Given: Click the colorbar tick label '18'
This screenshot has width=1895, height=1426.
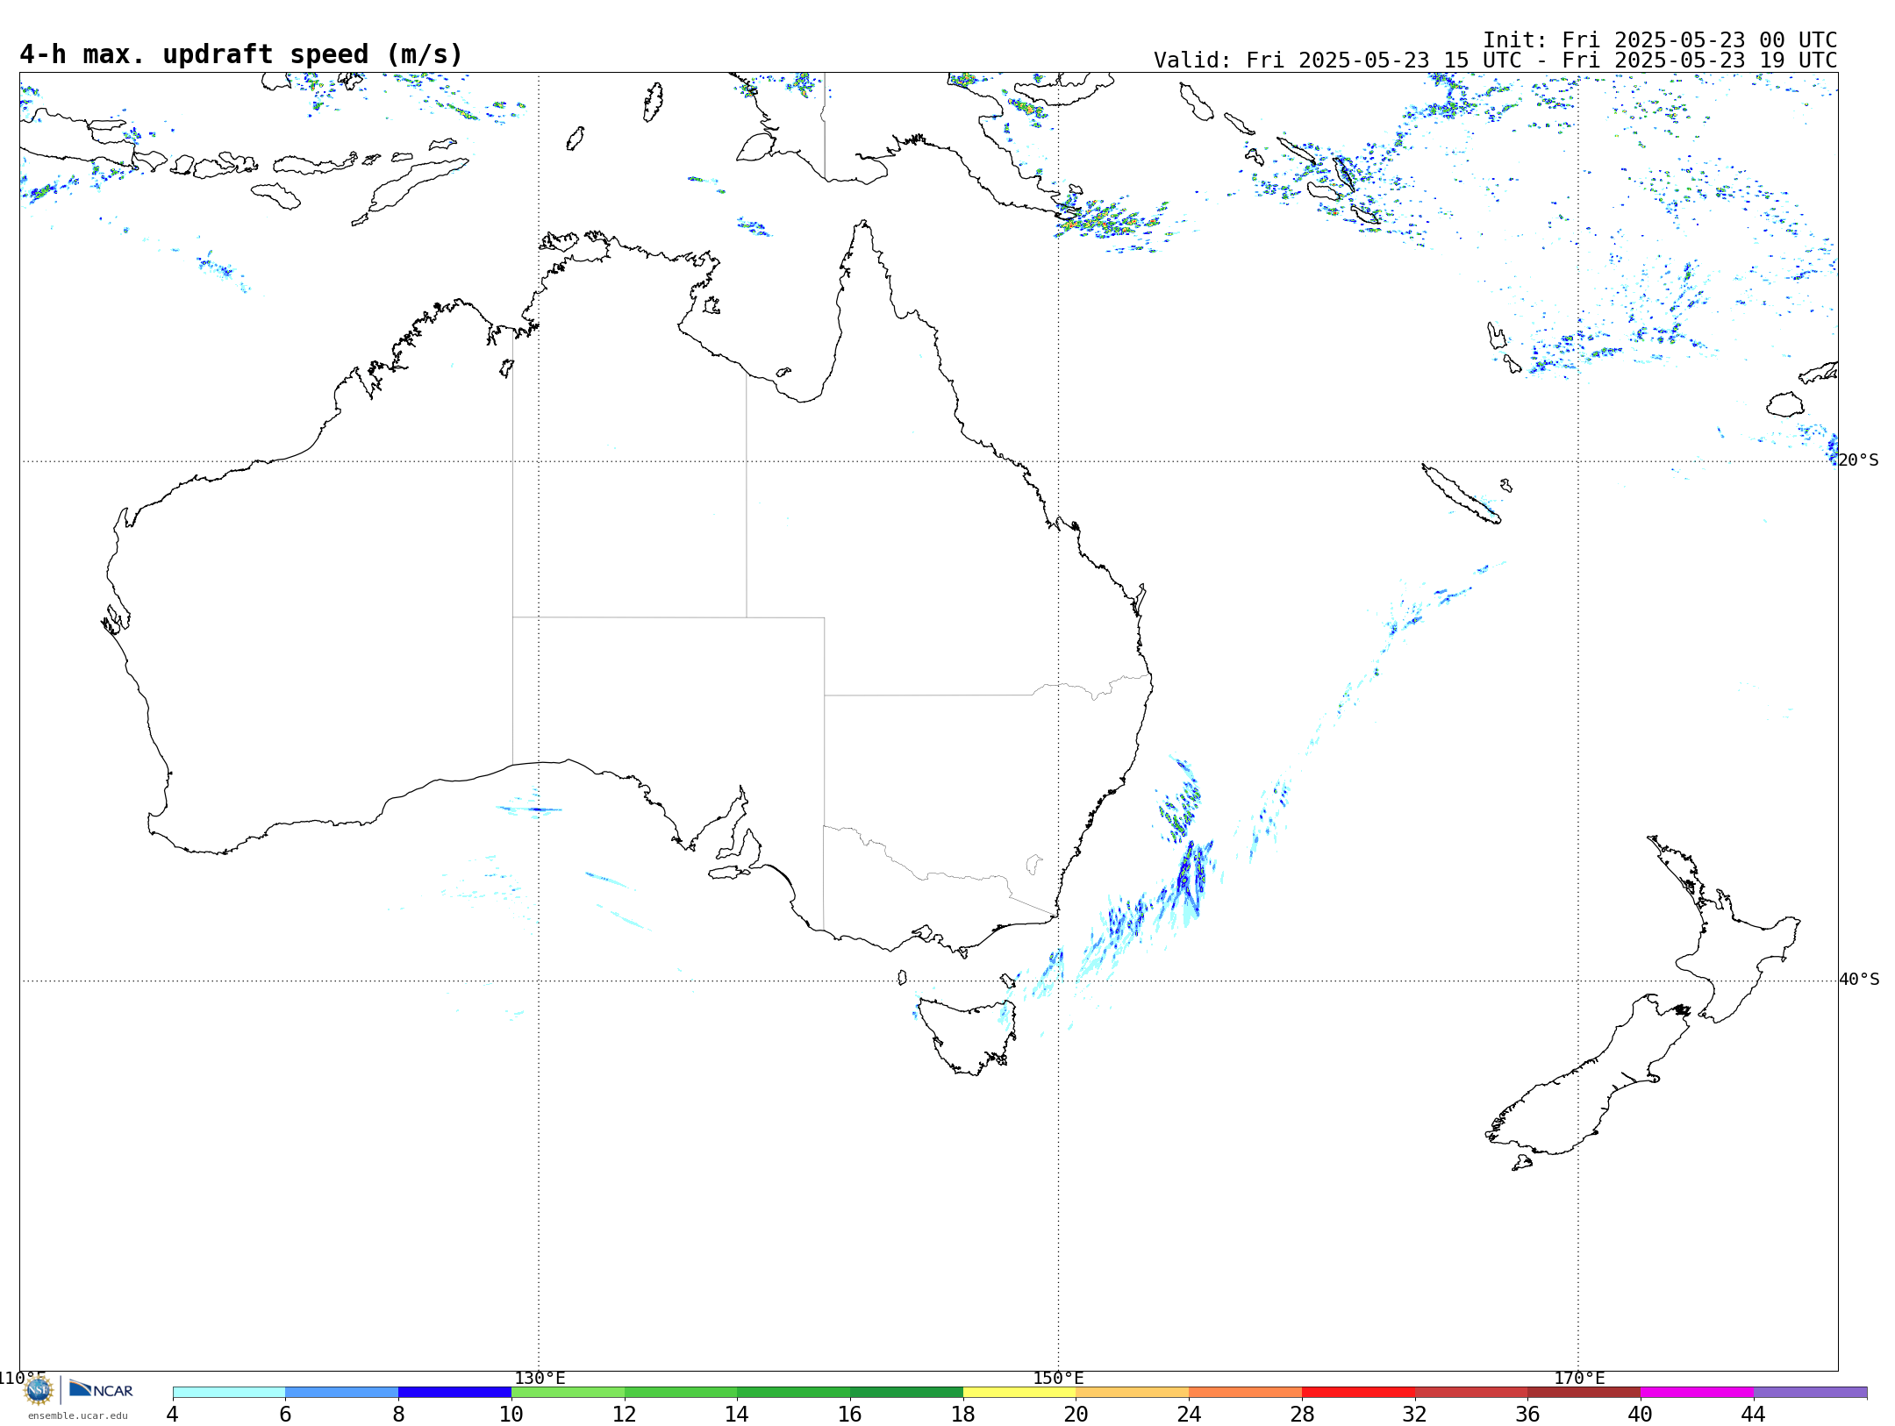Looking at the screenshot, I should pos(963,1415).
